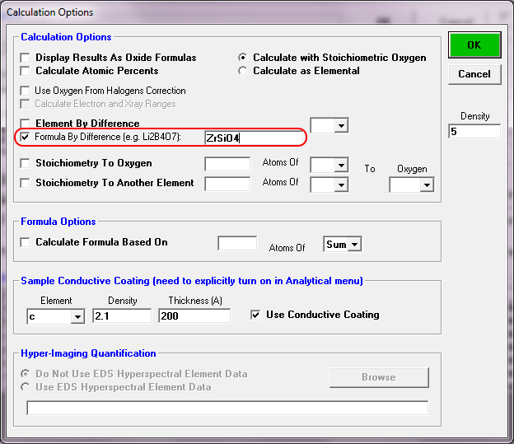The image size is (514, 444).
Task: Uncheck Use Conductive Coating
Action: 255,315
